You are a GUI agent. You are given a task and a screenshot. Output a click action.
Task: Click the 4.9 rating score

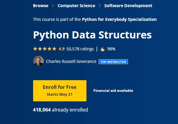(x=61, y=49)
